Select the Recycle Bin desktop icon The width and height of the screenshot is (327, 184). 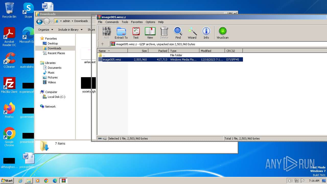[x=9, y=10]
